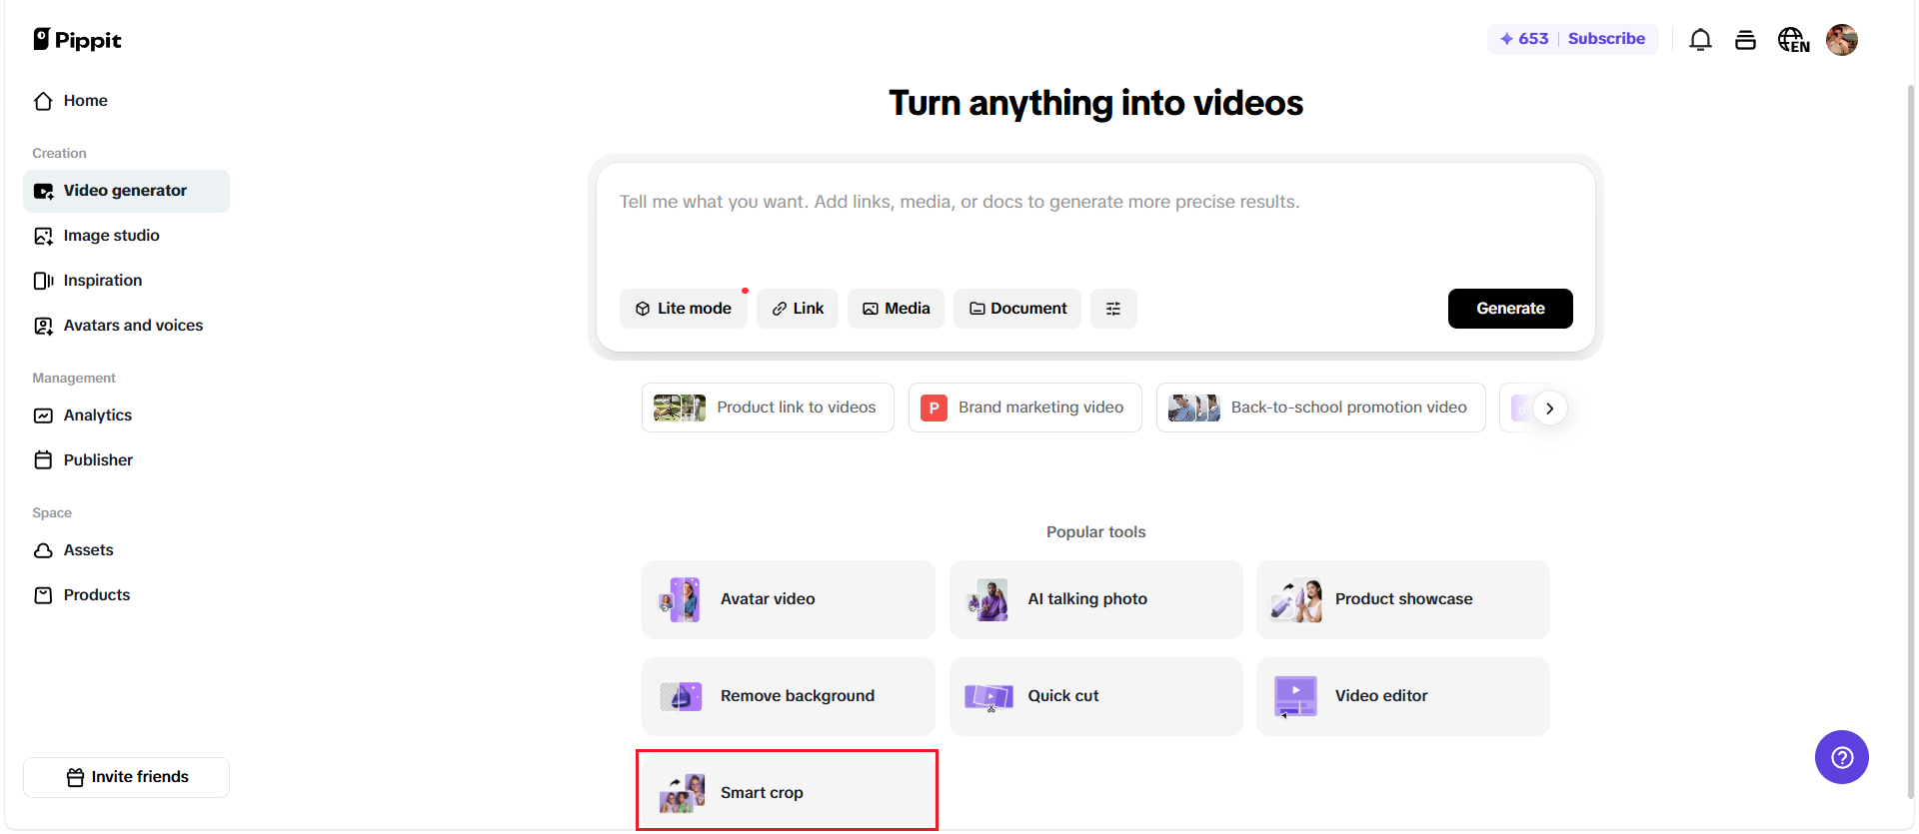Click the Publisher calendar icon
Image resolution: width=1919 pixels, height=834 pixels.
(43, 460)
